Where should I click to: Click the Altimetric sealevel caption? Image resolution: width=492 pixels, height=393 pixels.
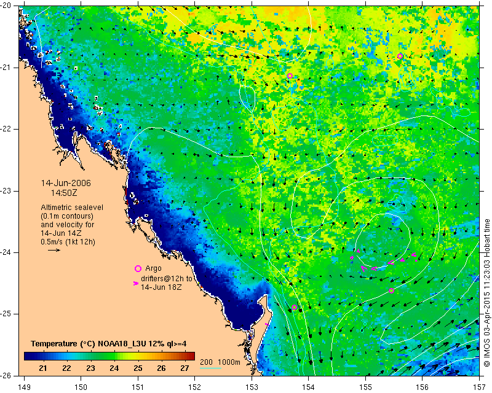[x=72, y=208]
